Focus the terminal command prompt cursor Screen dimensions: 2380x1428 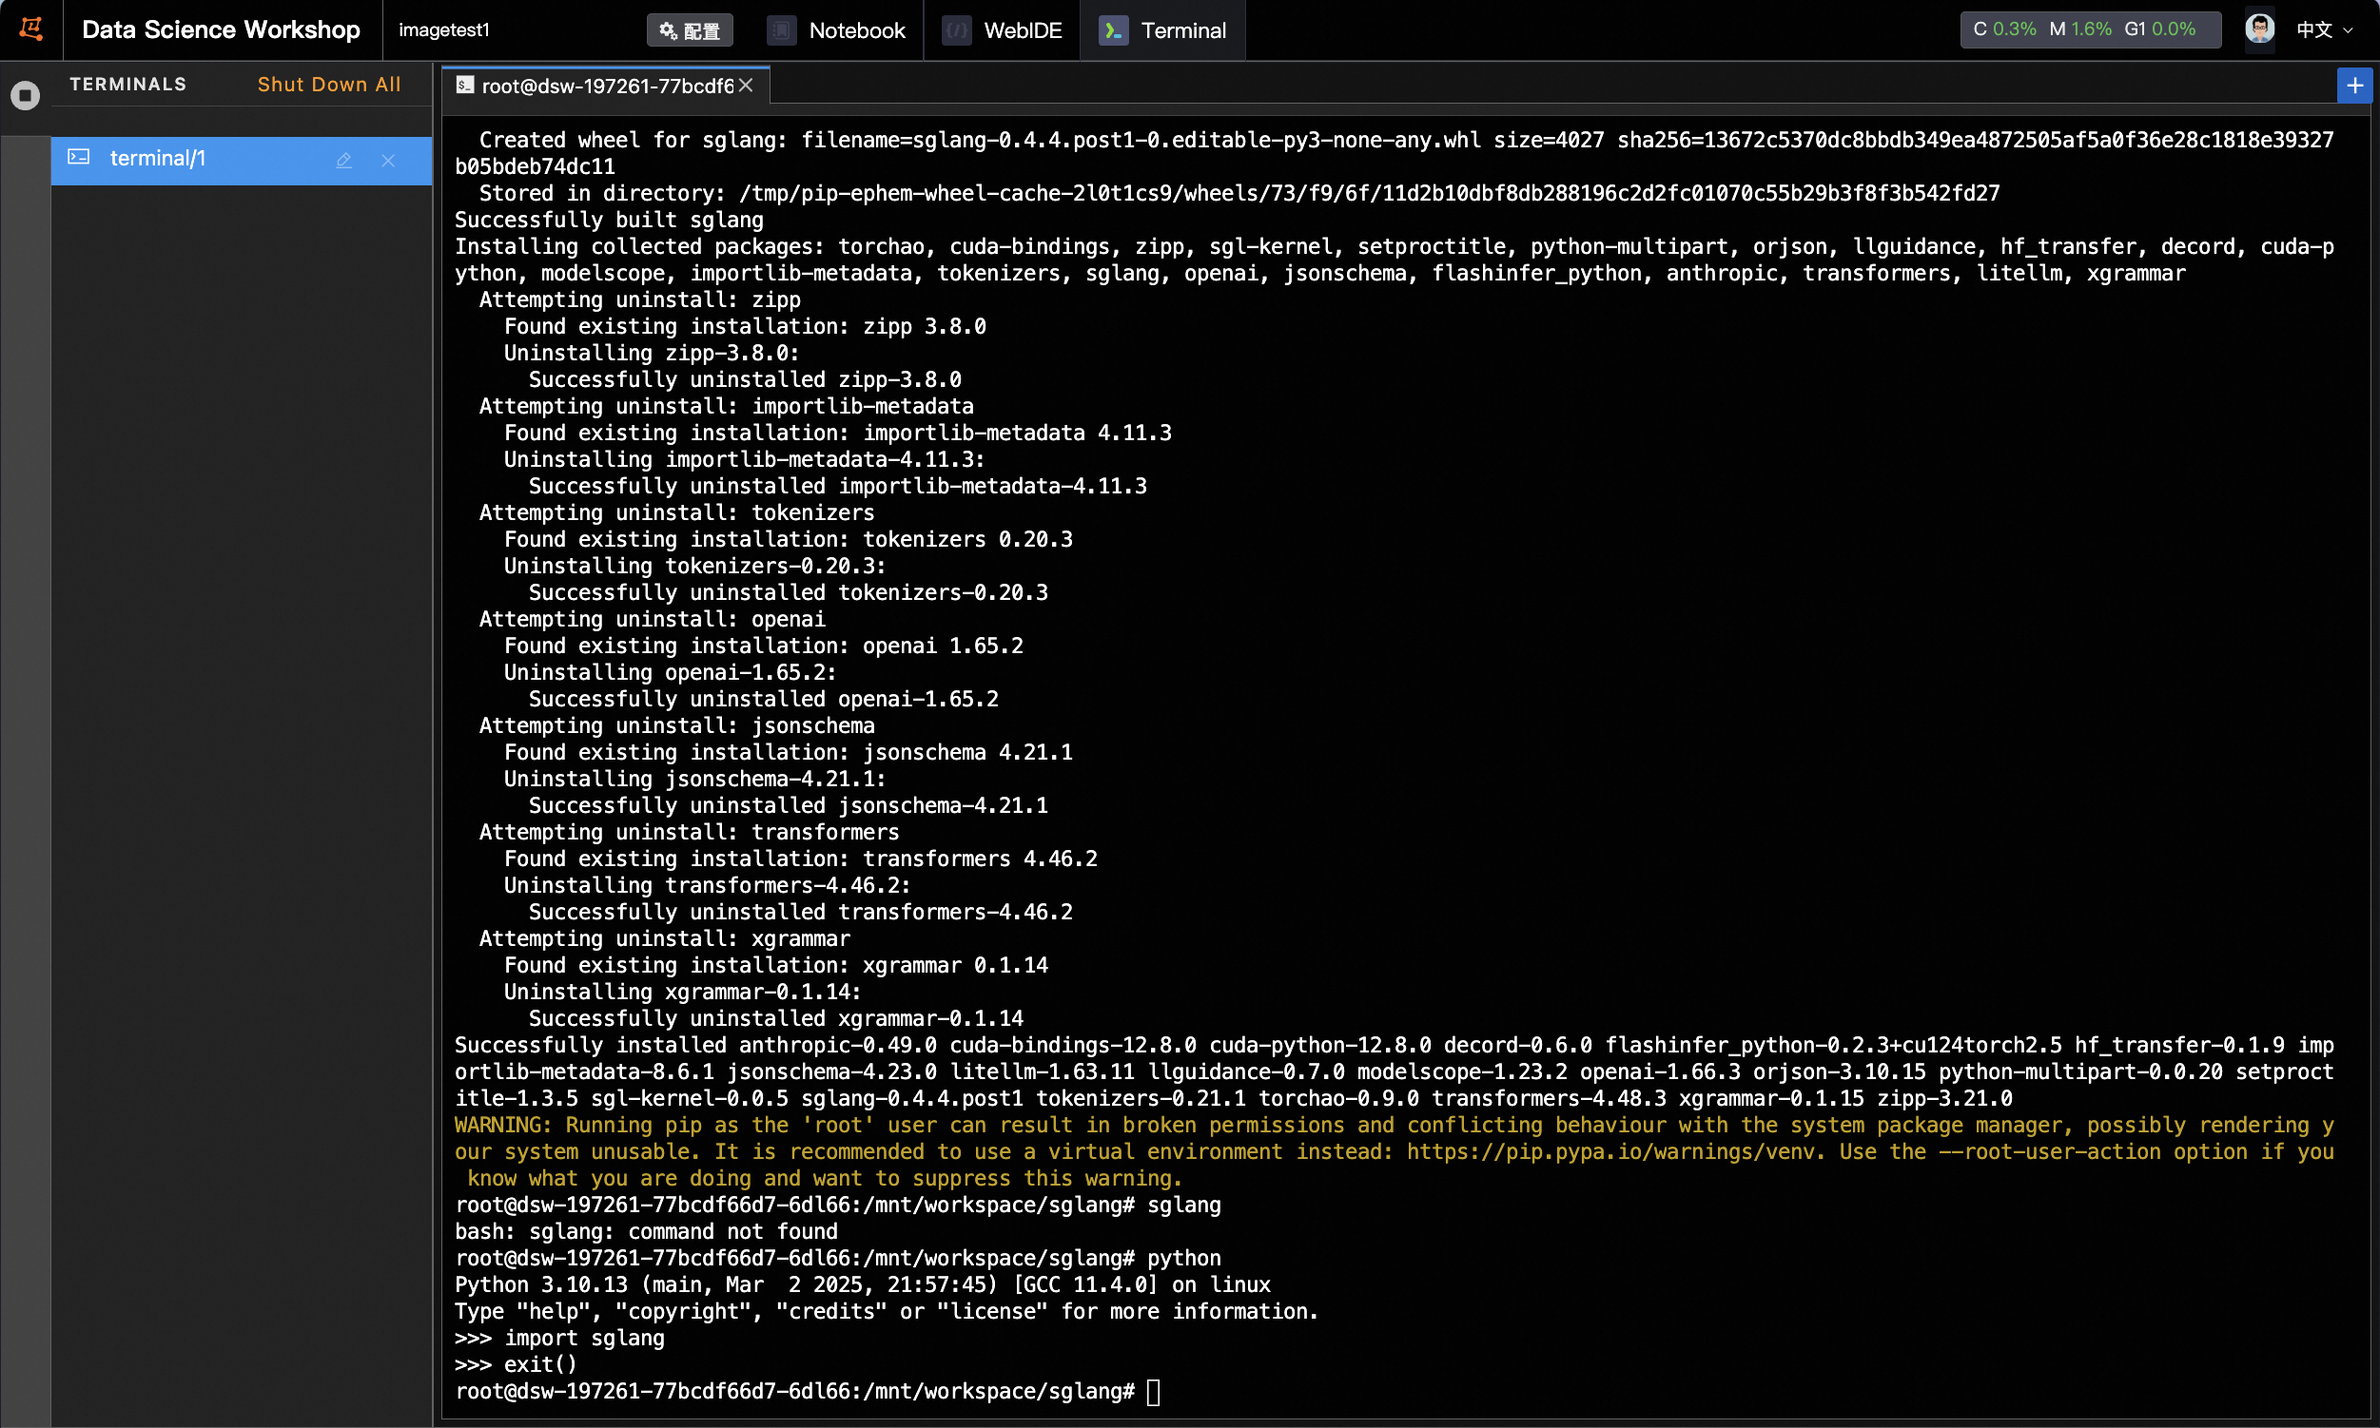pos(1153,1392)
